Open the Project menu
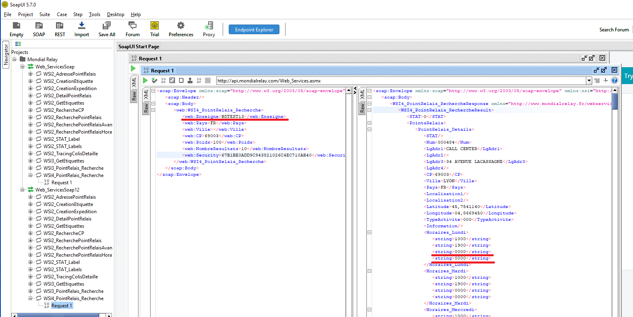Screen dimensions: 633x317 click(25, 14)
